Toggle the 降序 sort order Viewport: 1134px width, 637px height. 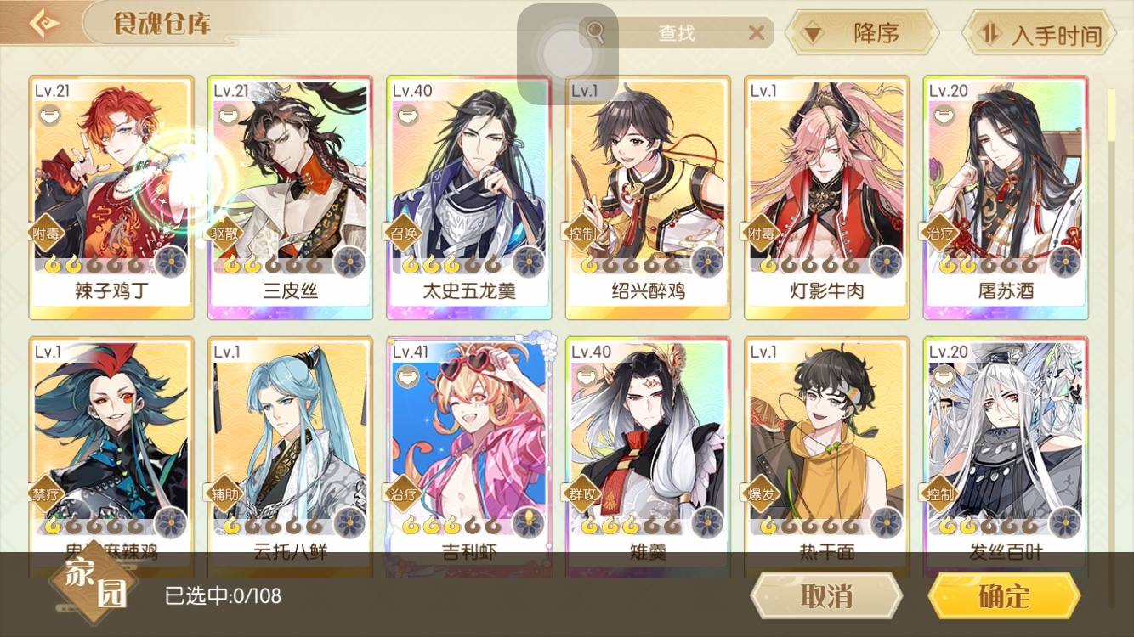[862, 33]
